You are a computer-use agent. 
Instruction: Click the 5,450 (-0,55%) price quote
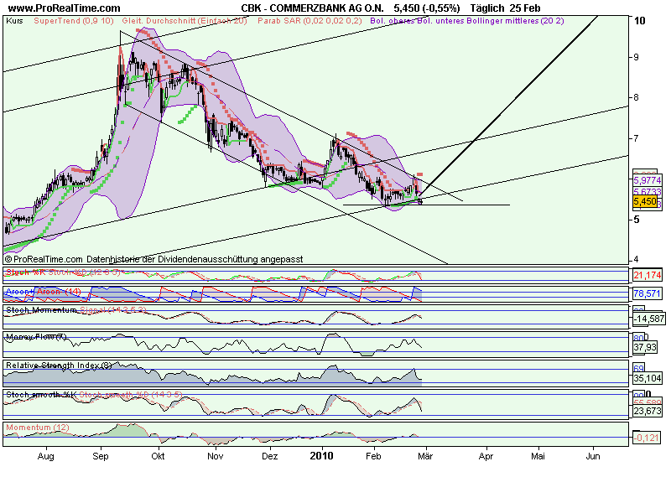pyautogui.click(x=427, y=8)
